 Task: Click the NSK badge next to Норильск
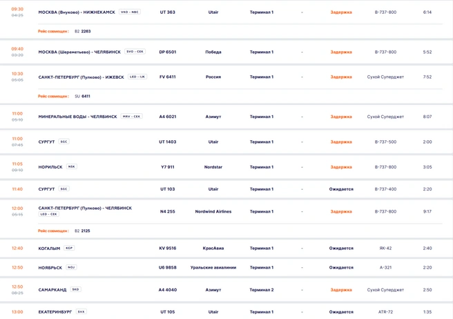point(72,166)
